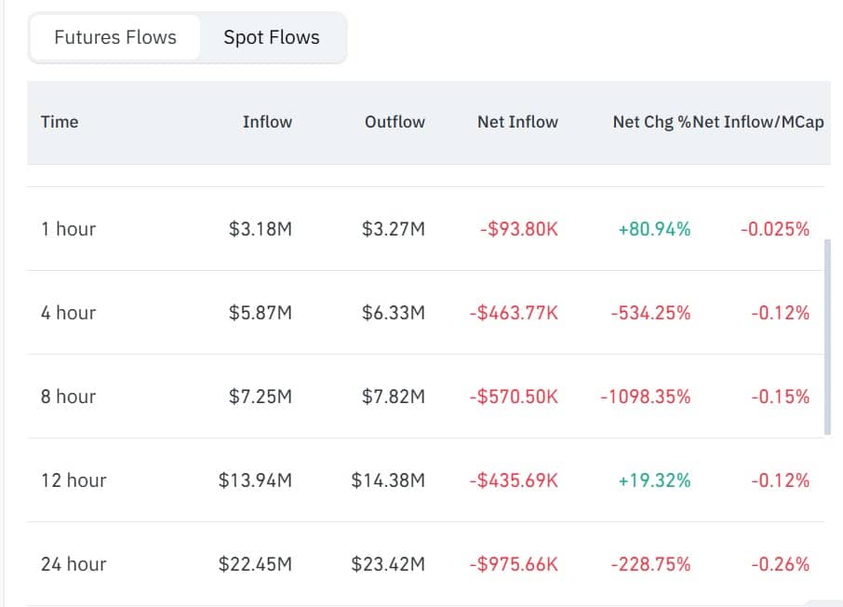Select the 8 hour row label
The height and width of the screenshot is (607, 843).
coord(68,397)
